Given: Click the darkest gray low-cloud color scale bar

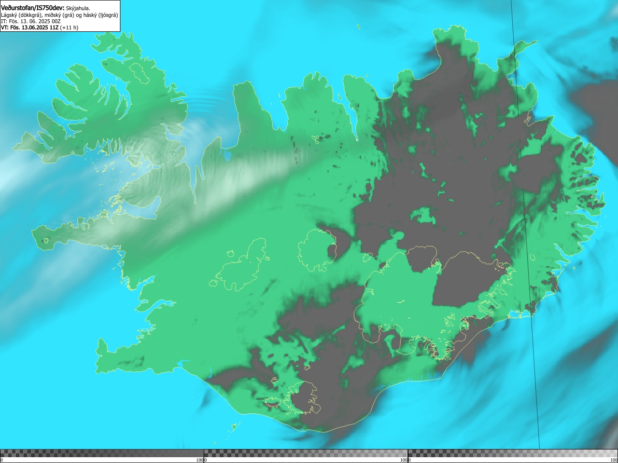Looking at the screenshot, I should 102,453.
